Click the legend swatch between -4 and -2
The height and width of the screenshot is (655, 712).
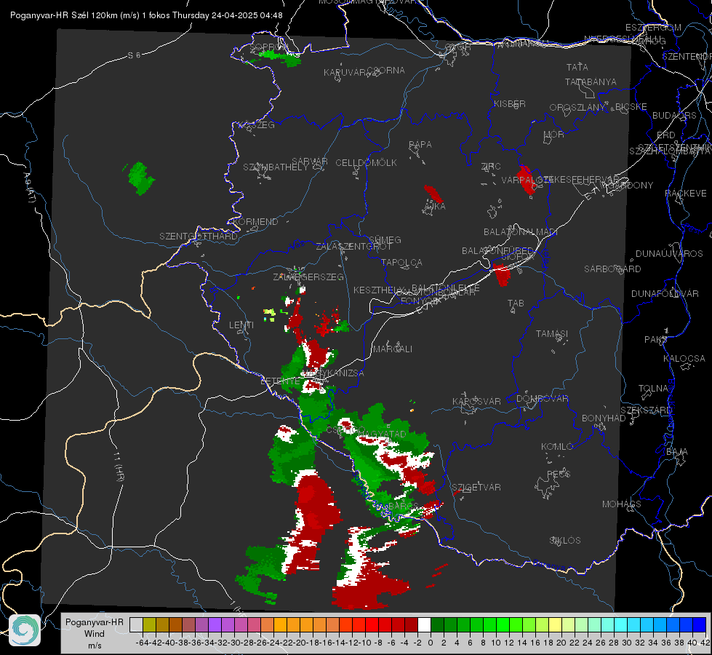[411, 625]
